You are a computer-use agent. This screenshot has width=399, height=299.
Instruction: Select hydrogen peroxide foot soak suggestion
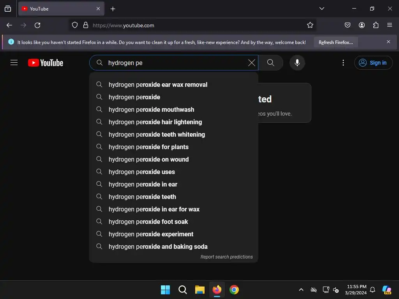173,222
